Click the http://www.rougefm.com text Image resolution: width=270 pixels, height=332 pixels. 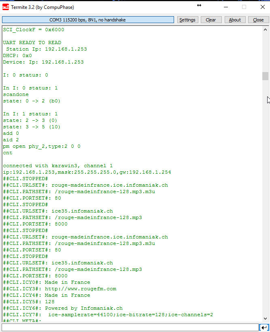coord(81,289)
